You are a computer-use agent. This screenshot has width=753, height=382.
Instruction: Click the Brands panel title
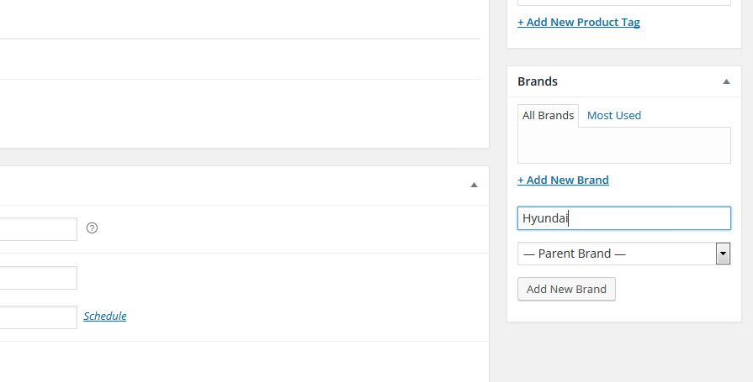point(538,81)
